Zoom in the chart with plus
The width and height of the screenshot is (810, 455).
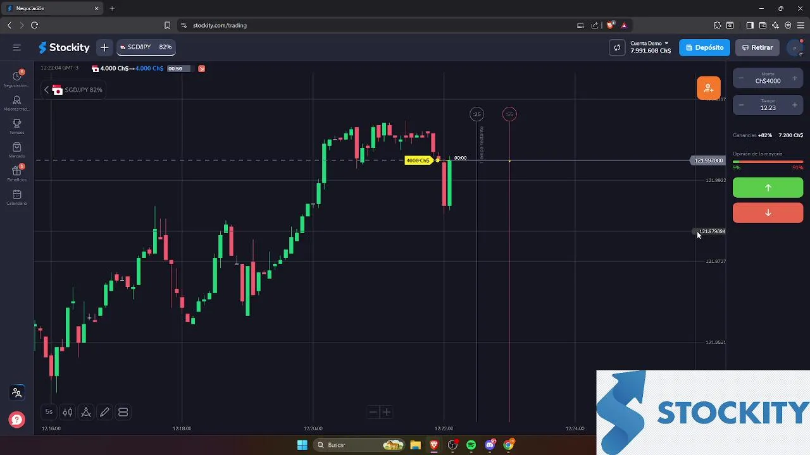coord(386,412)
